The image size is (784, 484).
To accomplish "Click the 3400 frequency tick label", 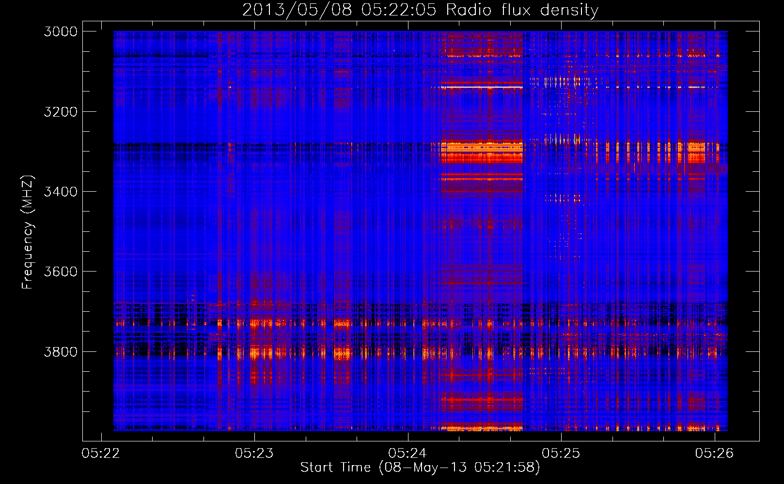I will [x=61, y=192].
